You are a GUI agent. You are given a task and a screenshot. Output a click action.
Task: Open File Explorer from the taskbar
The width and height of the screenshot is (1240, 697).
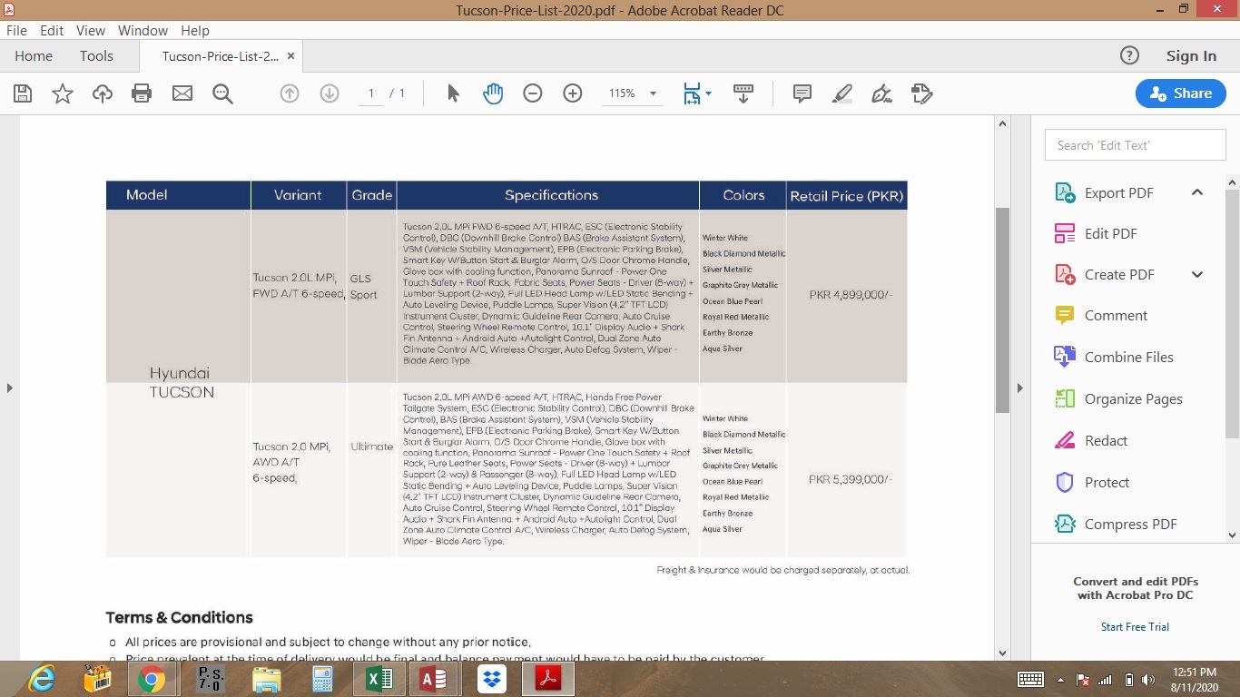(266, 679)
